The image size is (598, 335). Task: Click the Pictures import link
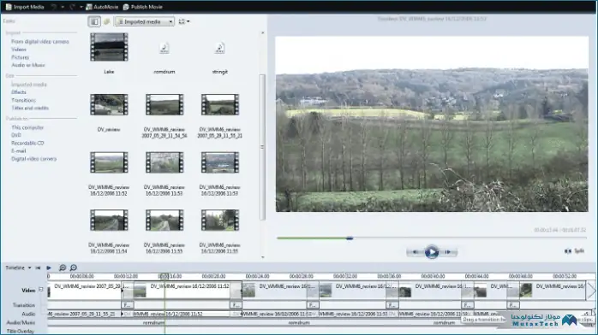click(21, 57)
